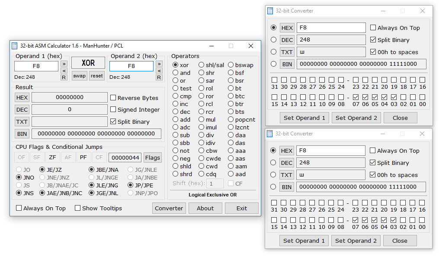The width and height of the screenshot is (439, 257).
Task: Click the » button beside Operand 2
Action: 159,64
